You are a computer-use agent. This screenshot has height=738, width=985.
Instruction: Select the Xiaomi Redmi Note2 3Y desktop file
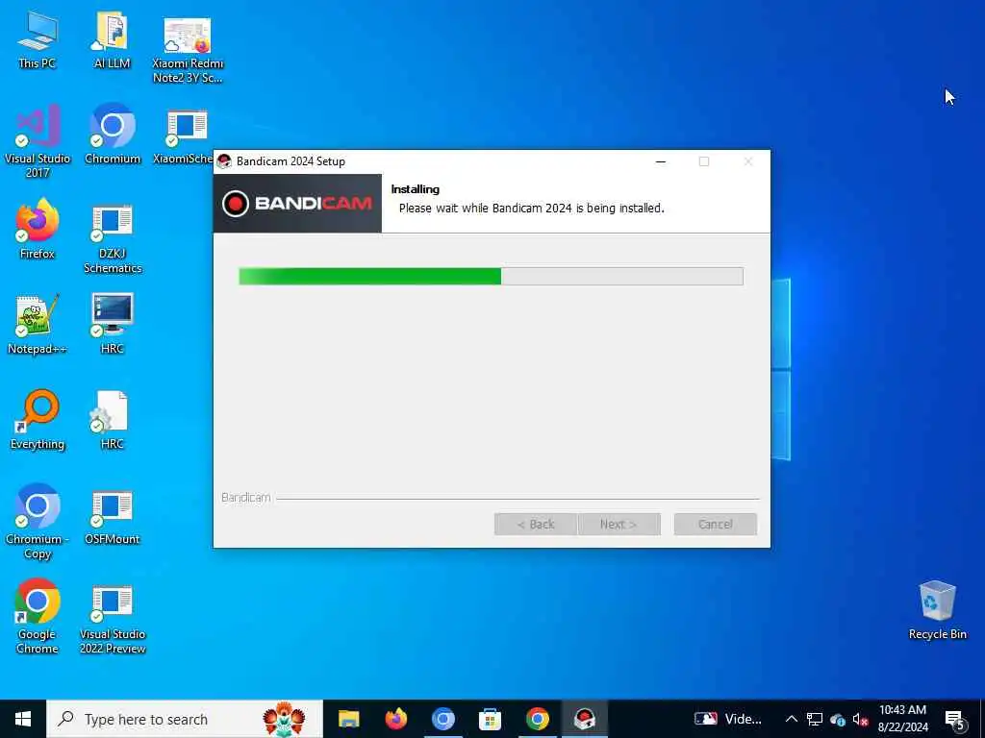click(188, 50)
